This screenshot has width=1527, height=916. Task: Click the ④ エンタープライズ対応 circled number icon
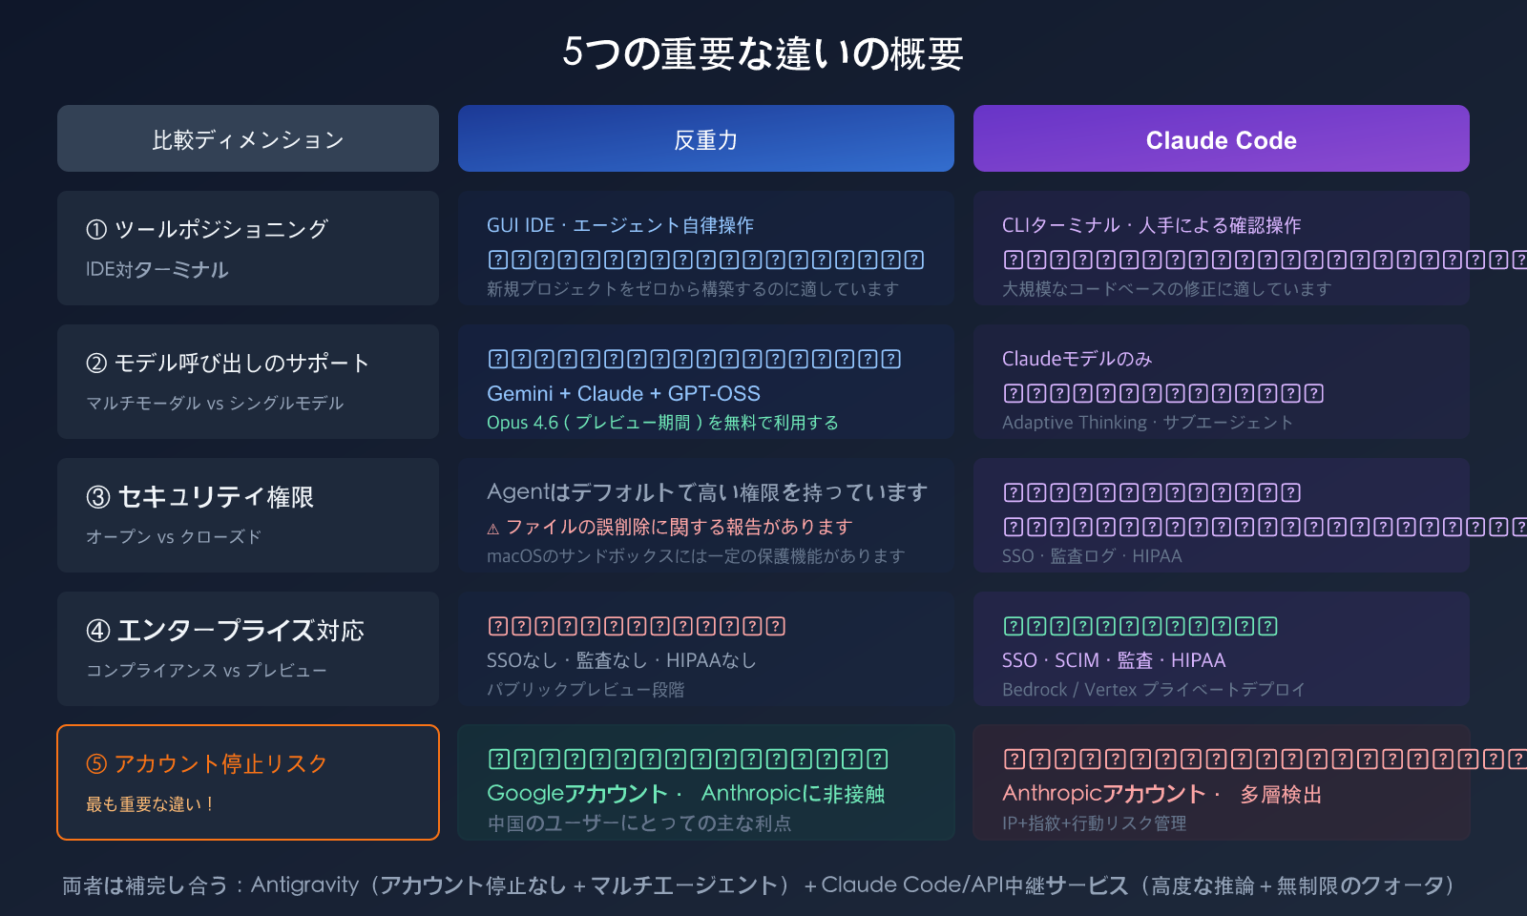97,629
